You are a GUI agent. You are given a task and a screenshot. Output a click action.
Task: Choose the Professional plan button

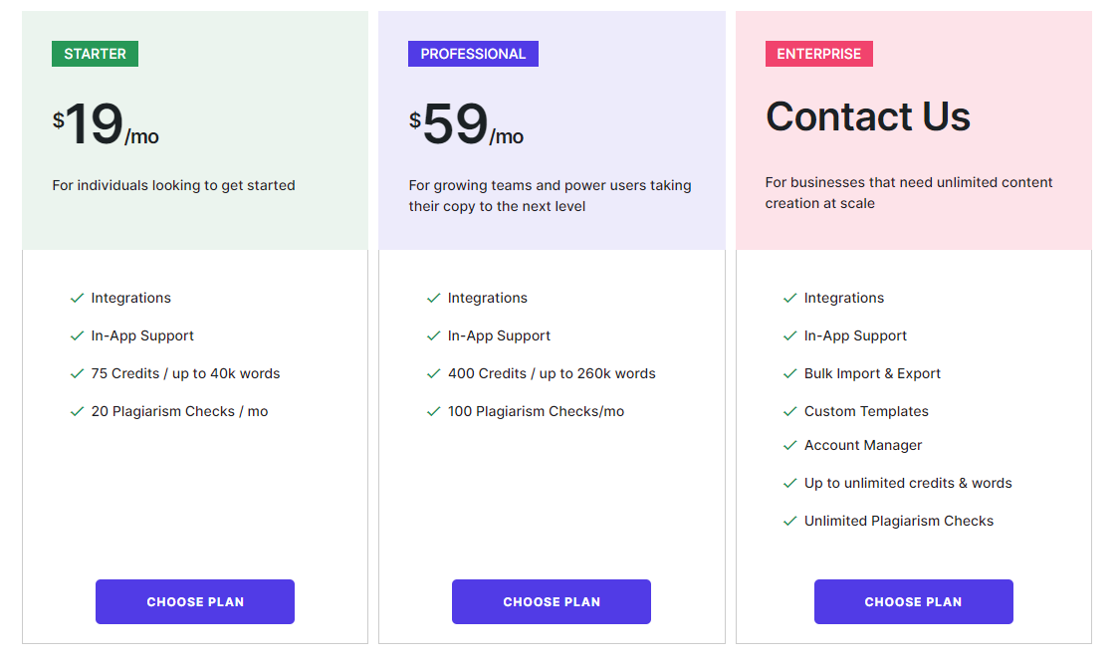tap(552, 601)
